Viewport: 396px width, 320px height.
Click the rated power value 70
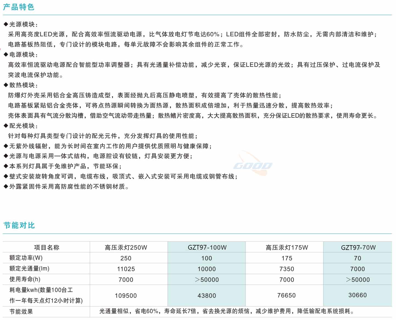tap(358, 258)
